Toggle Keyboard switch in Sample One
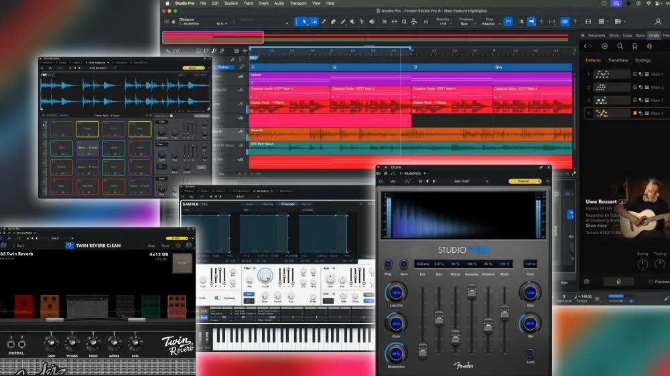The width and height of the screenshot is (670, 376). [218, 298]
